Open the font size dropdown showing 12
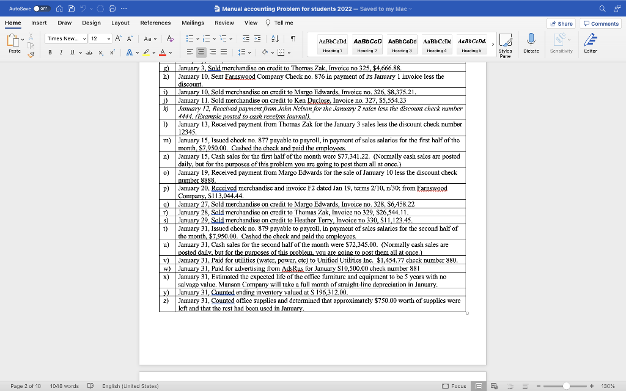The width and height of the screenshot is (626, 391). click(x=100, y=38)
